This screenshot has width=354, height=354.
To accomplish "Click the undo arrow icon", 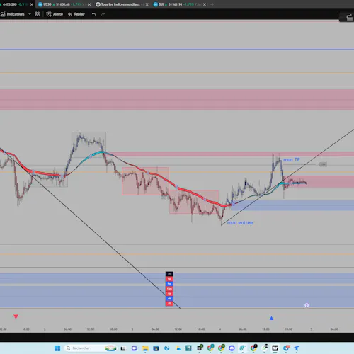I will click(93, 14).
